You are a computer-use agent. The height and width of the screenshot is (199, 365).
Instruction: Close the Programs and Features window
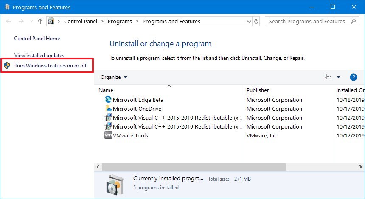tap(354, 7)
